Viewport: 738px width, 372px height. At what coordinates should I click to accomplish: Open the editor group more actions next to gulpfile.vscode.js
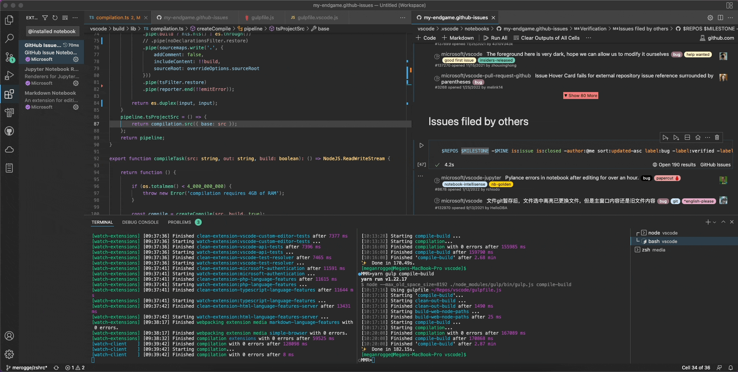click(403, 18)
